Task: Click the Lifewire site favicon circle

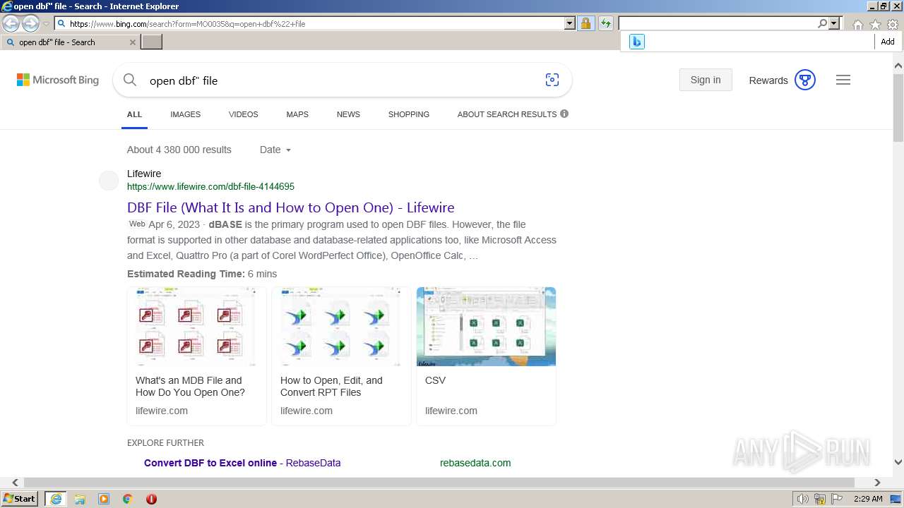Action: 109,181
